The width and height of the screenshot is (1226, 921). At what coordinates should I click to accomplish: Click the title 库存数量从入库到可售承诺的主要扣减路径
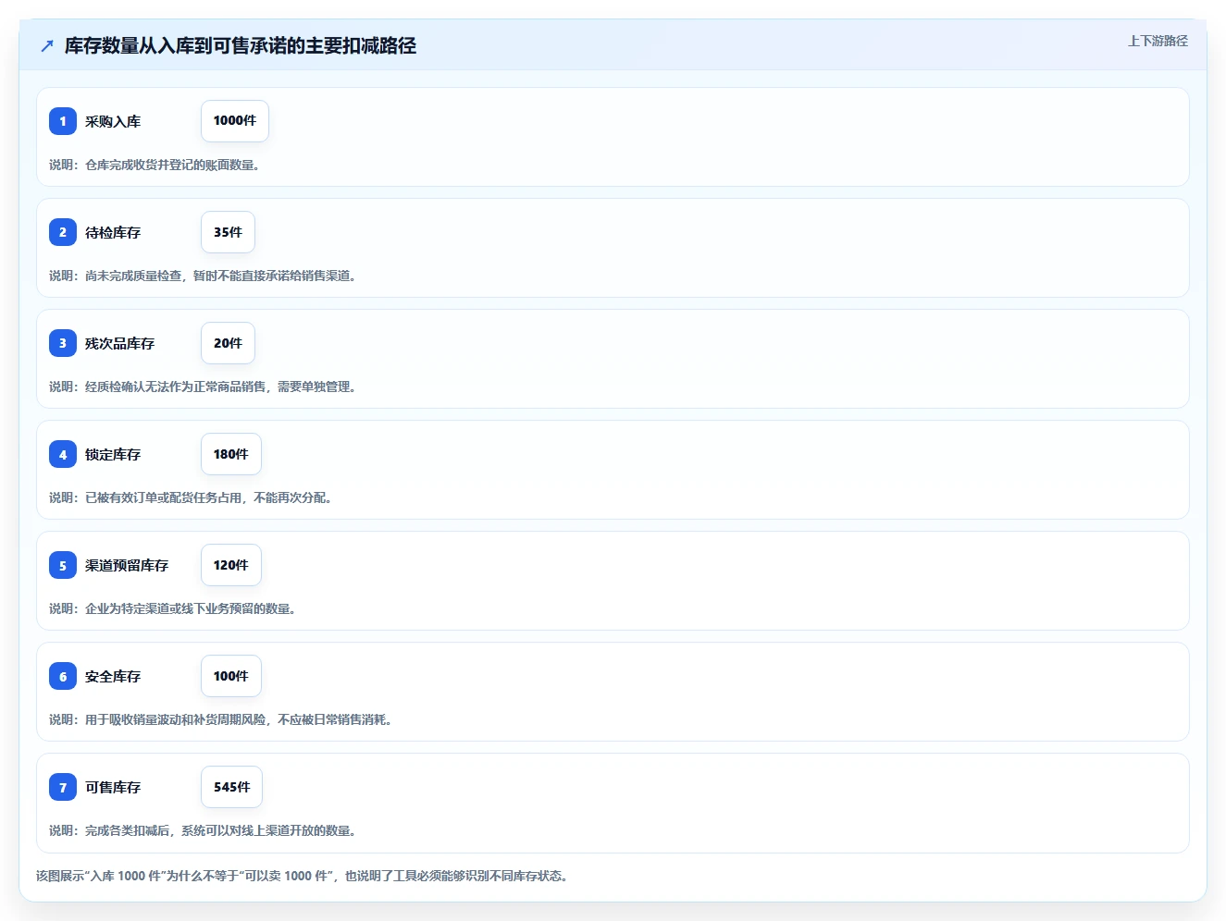(x=241, y=45)
